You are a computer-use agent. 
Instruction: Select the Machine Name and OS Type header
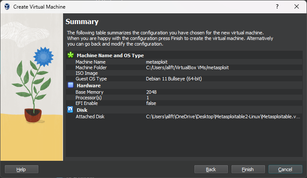tap(110, 55)
